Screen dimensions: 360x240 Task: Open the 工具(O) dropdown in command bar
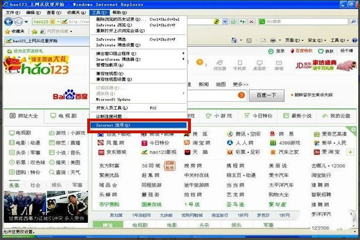click(x=339, y=40)
